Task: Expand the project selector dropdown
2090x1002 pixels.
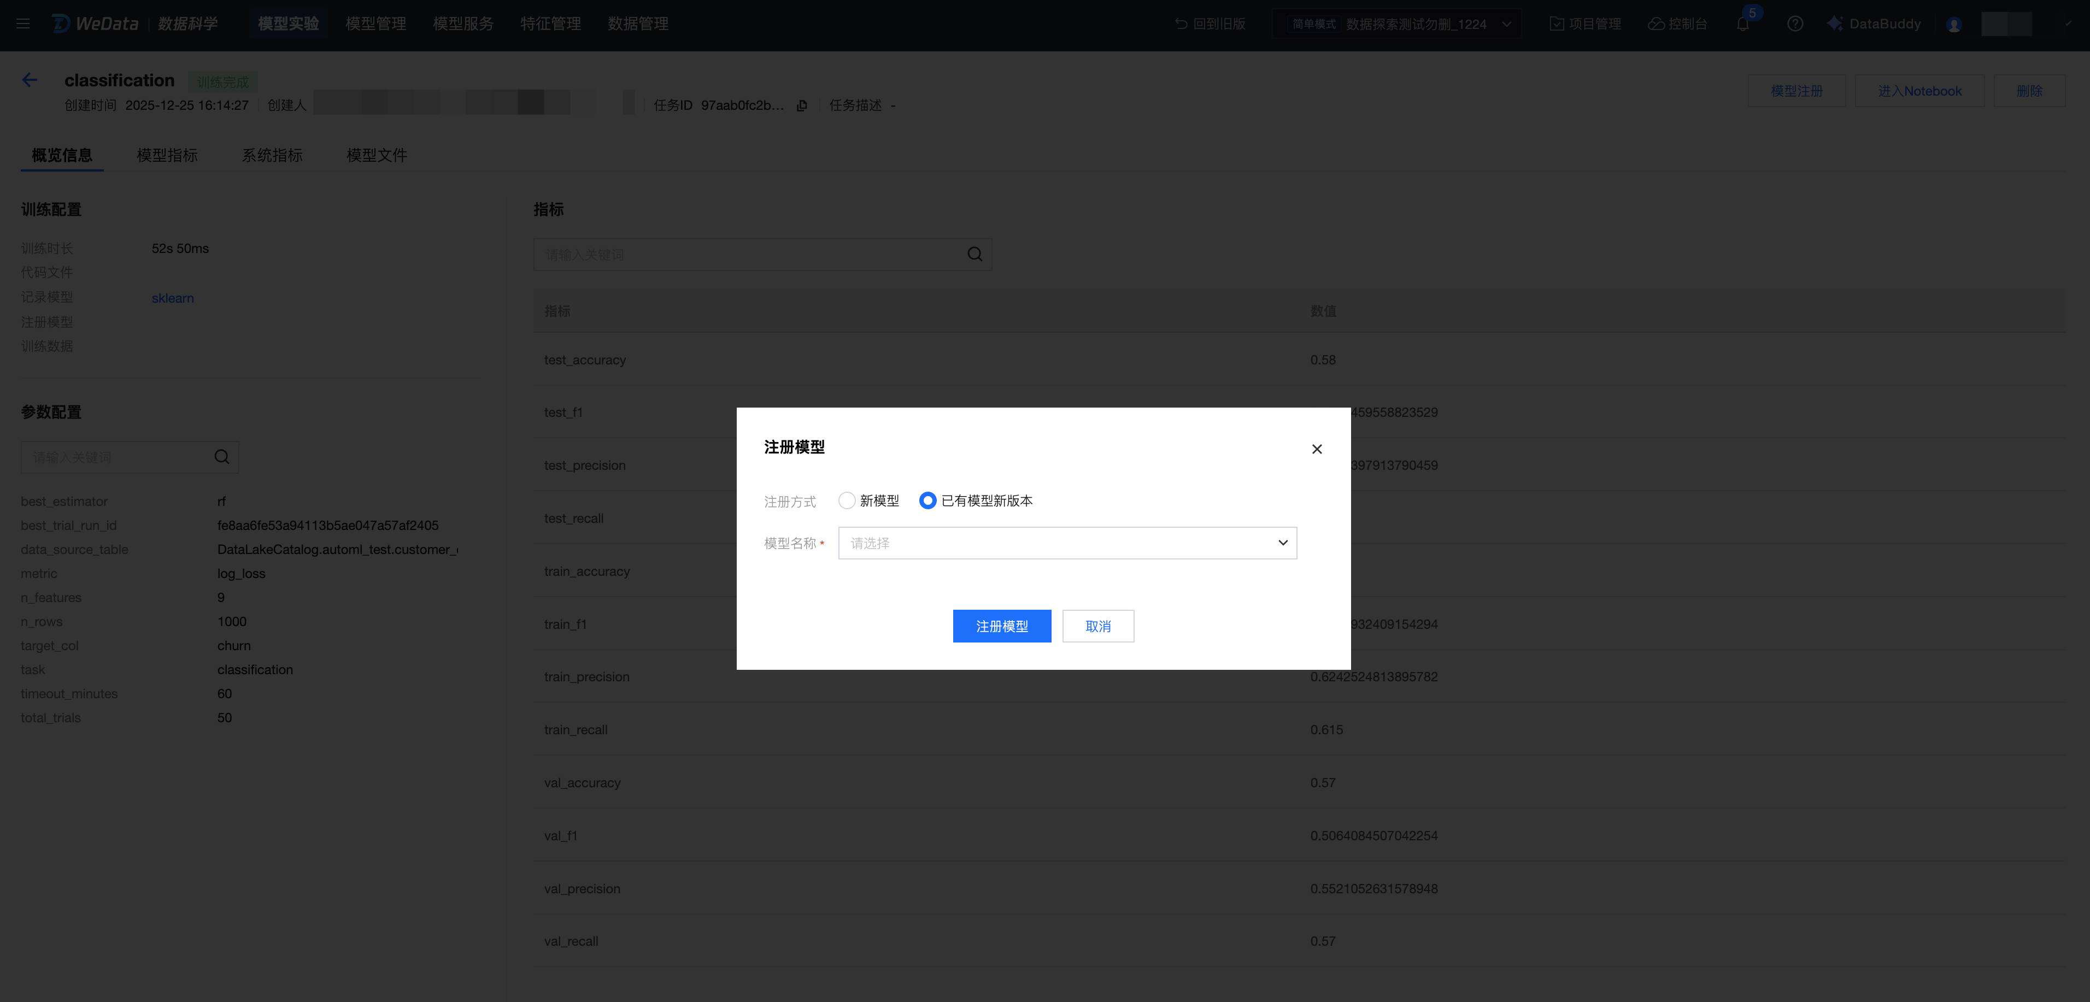Action: click(1506, 23)
